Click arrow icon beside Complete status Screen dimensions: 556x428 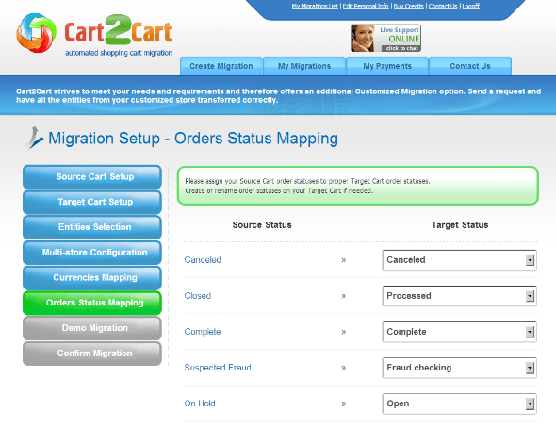[x=344, y=332]
